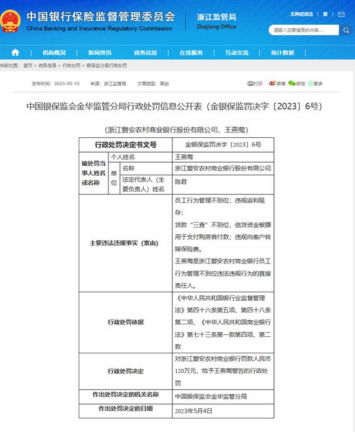Open the 机构概况 menu
The width and height of the screenshot is (355, 432).
[54, 53]
